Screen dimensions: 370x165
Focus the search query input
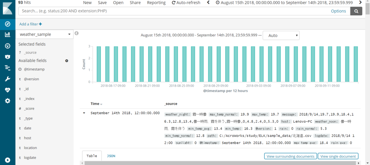(x=175, y=11)
